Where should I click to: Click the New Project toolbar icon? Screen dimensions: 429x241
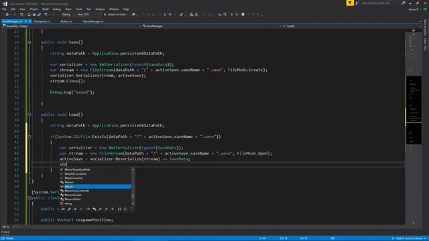click(x=21, y=15)
